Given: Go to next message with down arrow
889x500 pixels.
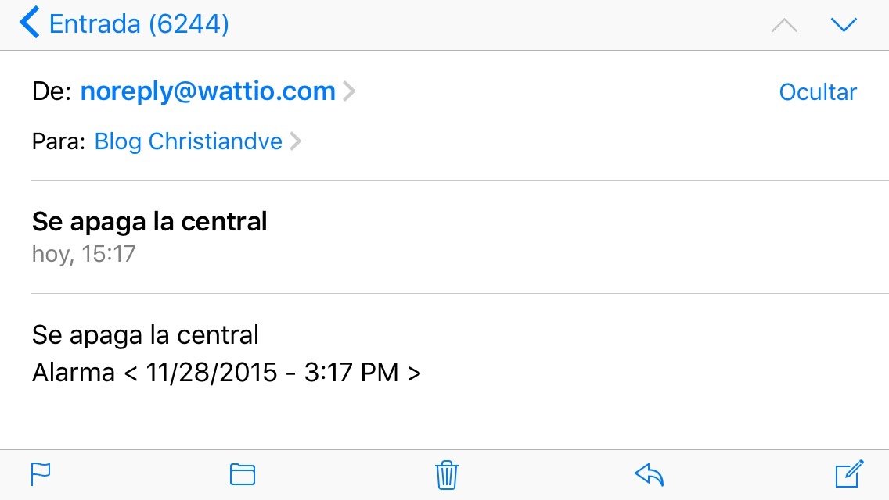Looking at the screenshot, I should click(x=844, y=24).
